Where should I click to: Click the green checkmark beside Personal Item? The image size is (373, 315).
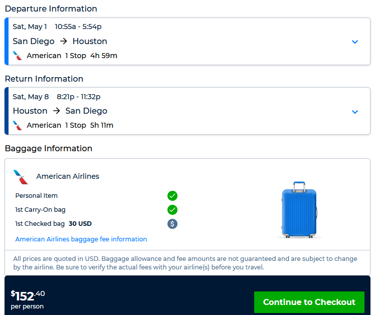coord(172,196)
